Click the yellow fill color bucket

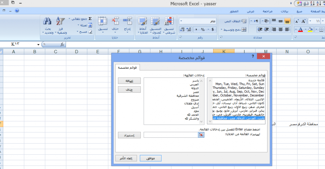point(310,30)
